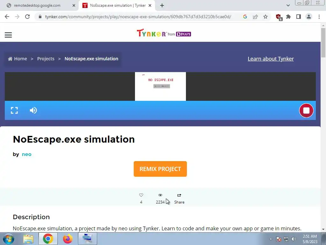The image size is (326, 245).
Task: Close the remotedesktop.google.com tab
Action: (x=74, y=6)
